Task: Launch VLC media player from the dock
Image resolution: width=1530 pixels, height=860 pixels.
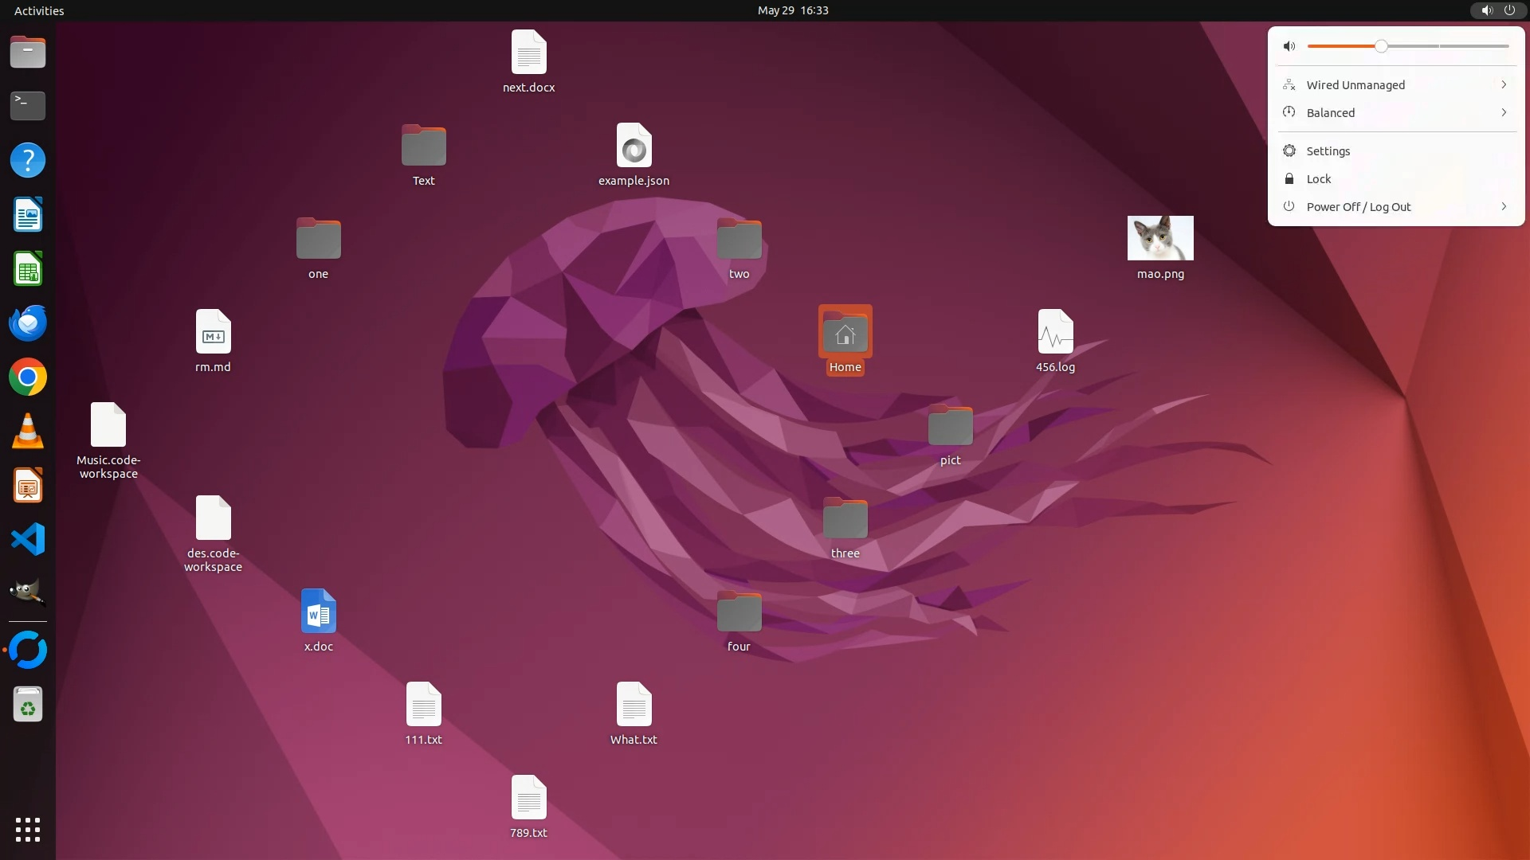Action: 28,432
